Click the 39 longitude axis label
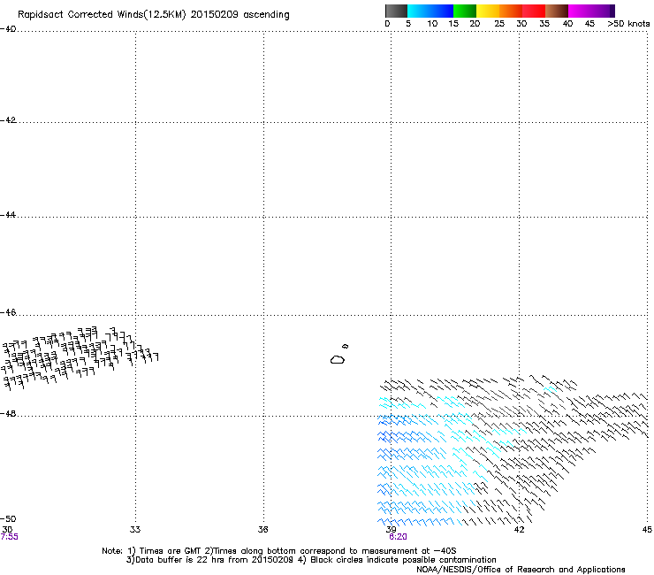Screen dimensions: 654x575 (391, 530)
